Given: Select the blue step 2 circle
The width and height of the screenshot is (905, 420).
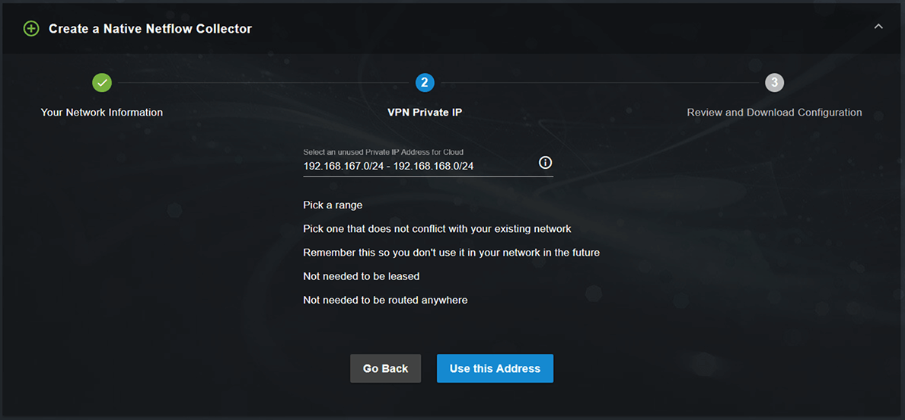Looking at the screenshot, I should 425,82.
